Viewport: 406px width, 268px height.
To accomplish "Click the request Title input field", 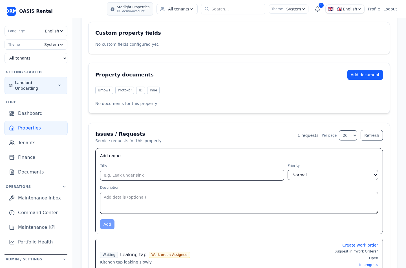I will pyautogui.click(x=192, y=175).
